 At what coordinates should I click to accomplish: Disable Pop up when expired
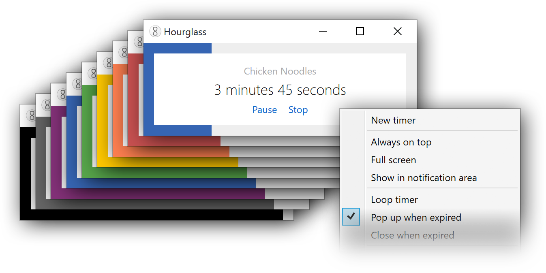(x=416, y=217)
